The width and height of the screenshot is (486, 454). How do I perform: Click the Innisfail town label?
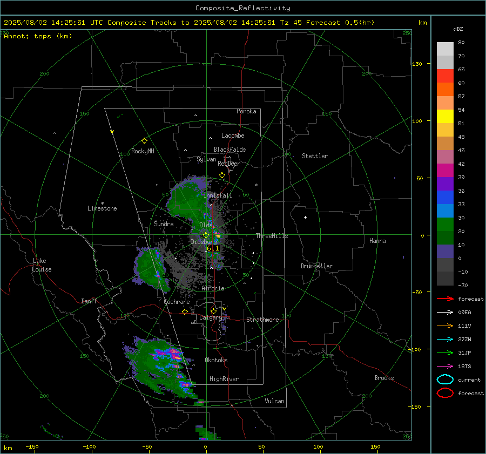coord(218,195)
